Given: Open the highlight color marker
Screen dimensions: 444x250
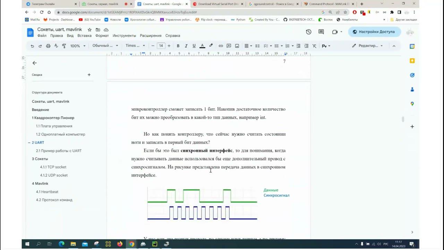Looking at the screenshot, I should [211, 46].
